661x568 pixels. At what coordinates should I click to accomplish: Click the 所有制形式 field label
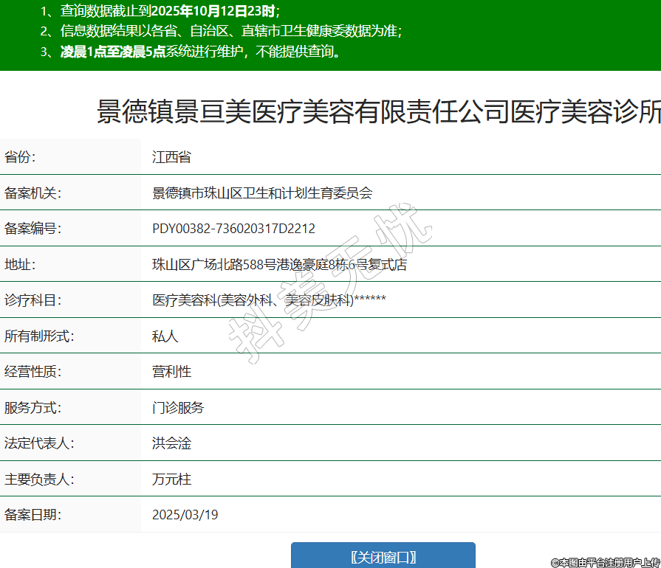point(39,336)
